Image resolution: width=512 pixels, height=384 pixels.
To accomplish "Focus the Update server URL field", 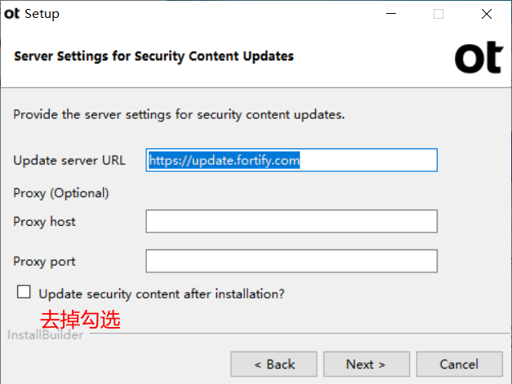I will point(292,160).
